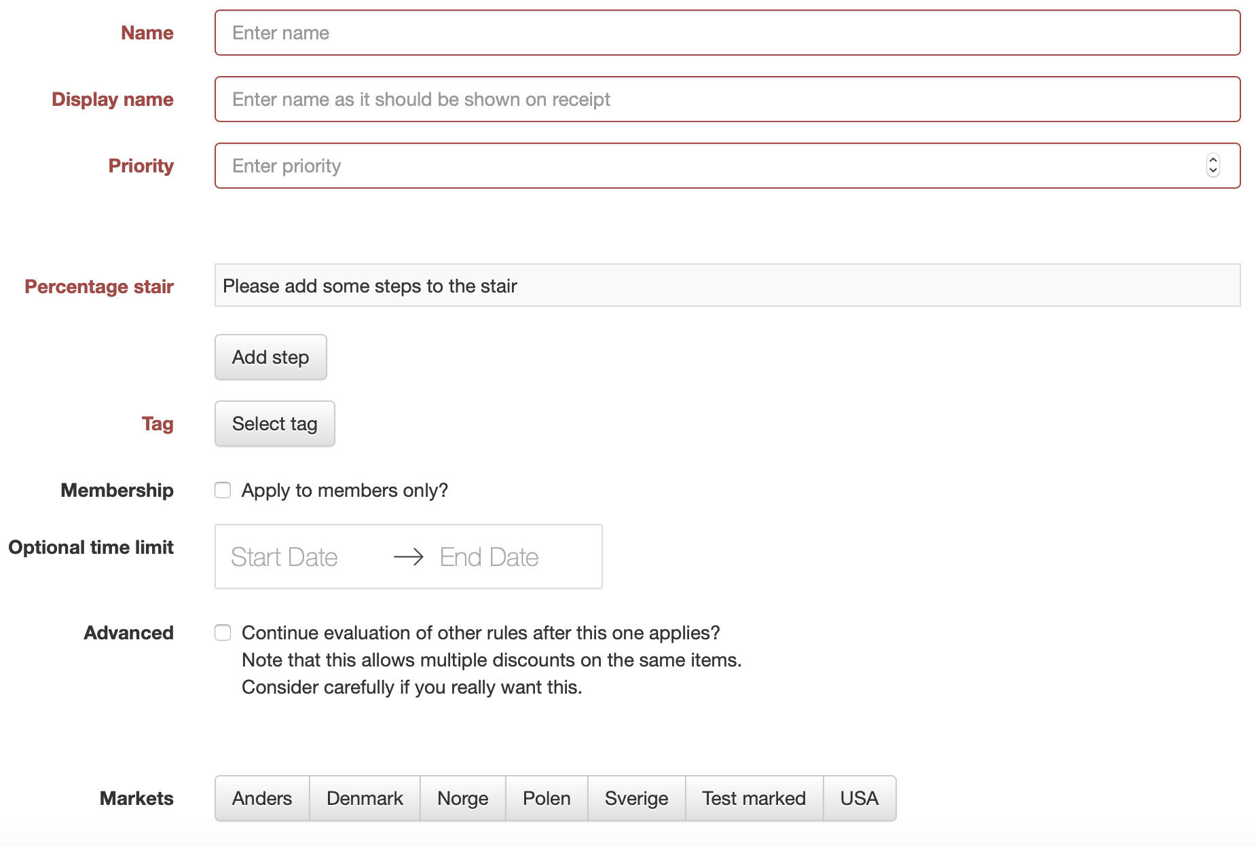Focus the Display name receipt field

pos(726,99)
